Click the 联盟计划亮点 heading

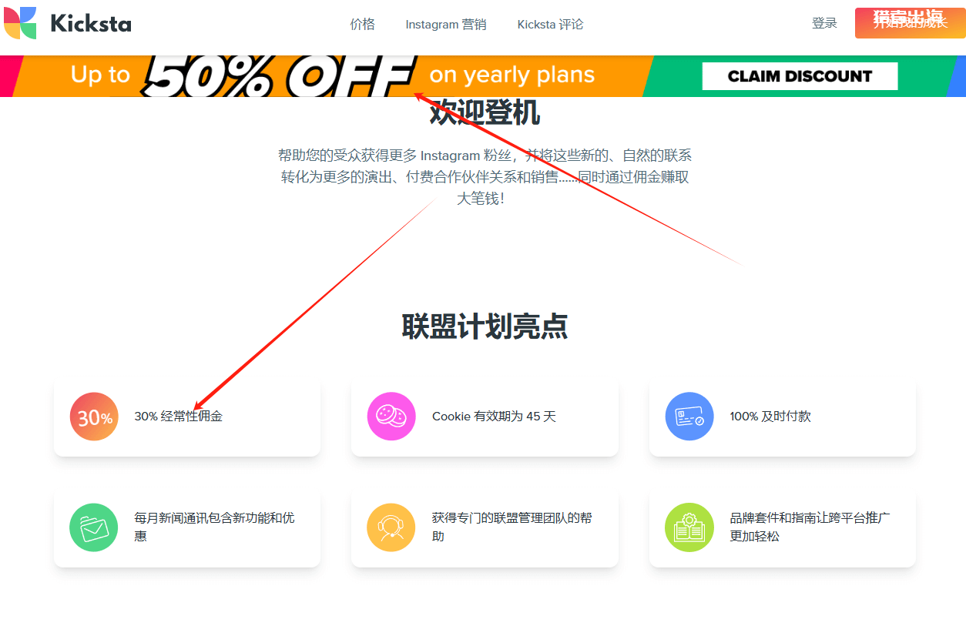[485, 326]
